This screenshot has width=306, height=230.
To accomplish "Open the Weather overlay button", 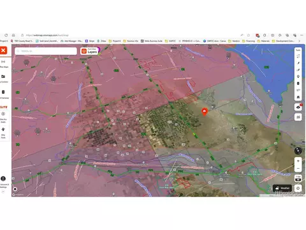I will tap(282, 188).
